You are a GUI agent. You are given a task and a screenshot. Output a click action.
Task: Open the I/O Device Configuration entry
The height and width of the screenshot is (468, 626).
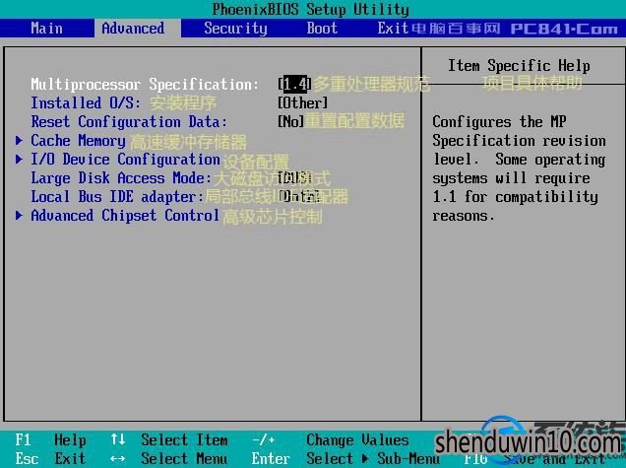(x=125, y=160)
